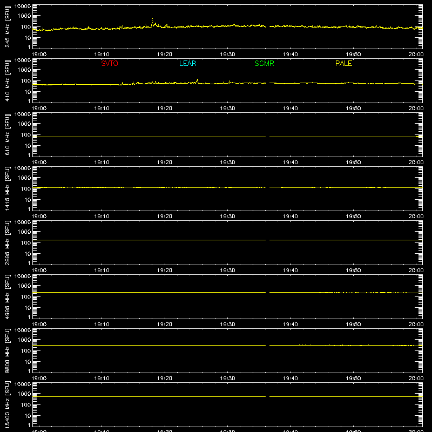The width and height of the screenshot is (432, 432).
Task: Click the 100 tick label on 610 MHz axis
Action: coord(26,134)
